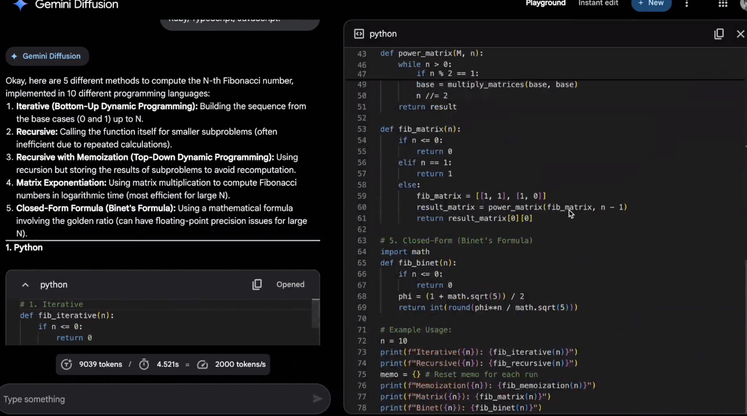747x416 pixels.
Task: Open the vertical three-dot options menu
Action: click(x=687, y=4)
